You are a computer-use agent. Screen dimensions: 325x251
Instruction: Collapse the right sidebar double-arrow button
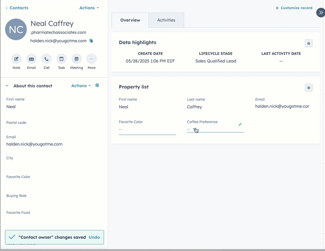click(320, 13)
